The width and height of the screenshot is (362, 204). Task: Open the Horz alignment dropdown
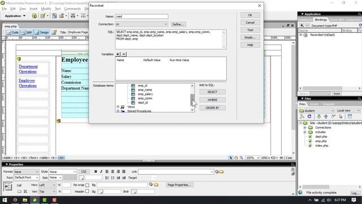point(47,185)
